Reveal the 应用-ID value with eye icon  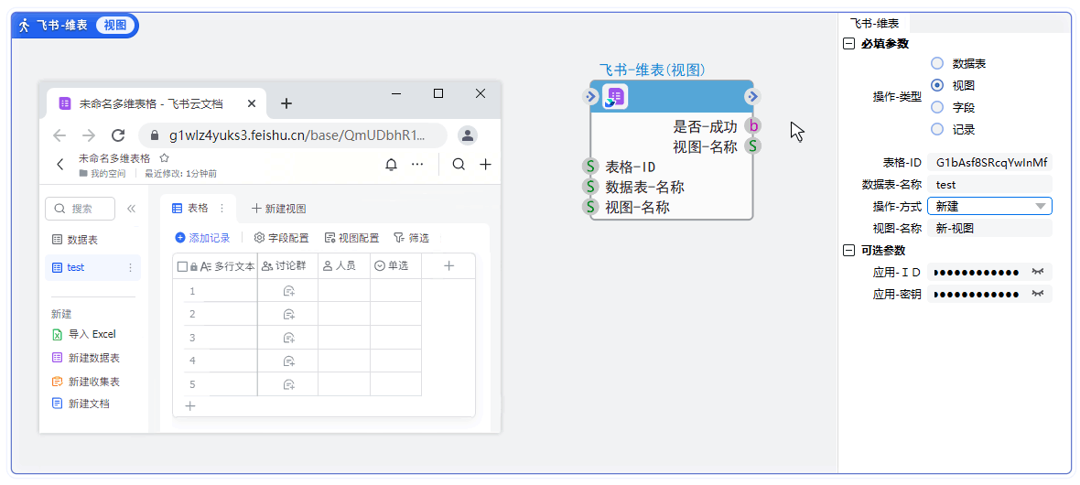click(1037, 272)
